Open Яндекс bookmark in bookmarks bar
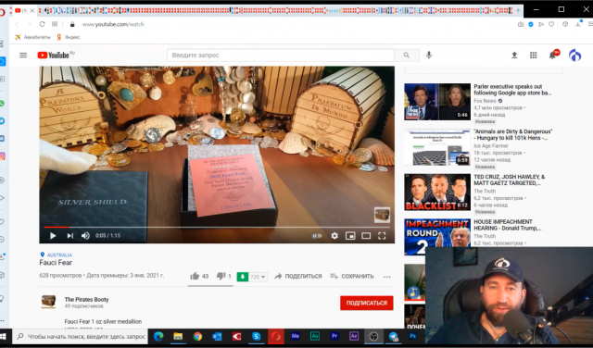The image size is (593, 348). click(x=69, y=37)
